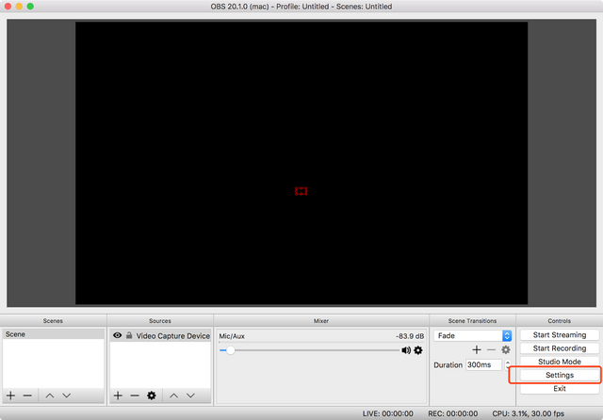This screenshot has width=603, height=420.
Task: Select the red source box in preview
Action: (301, 191)
